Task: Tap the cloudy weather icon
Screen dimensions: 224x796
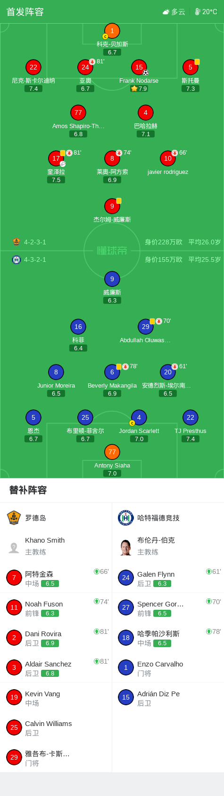Action: [x=166, y=12]
